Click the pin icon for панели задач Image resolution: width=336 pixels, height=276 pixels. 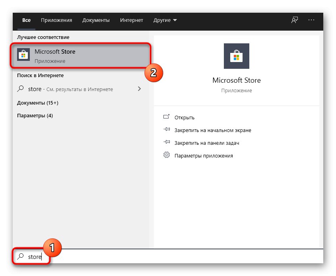coord(167,142)
